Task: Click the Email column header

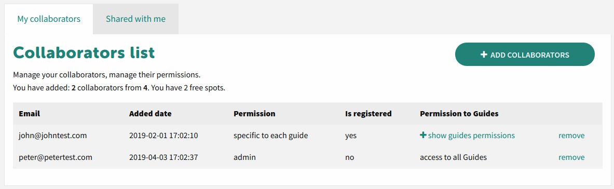Action: pyautogui.click(x=30, y=114)
